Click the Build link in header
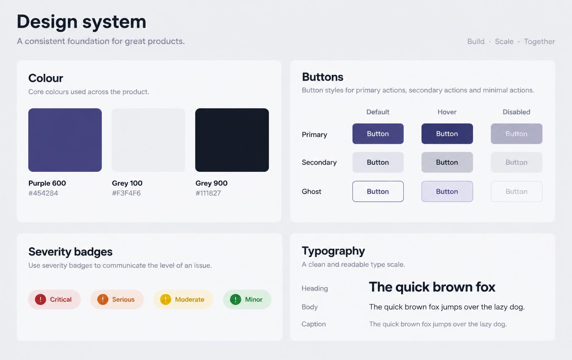The width and height of the screenshot is (572, 360). pos(476,41)
